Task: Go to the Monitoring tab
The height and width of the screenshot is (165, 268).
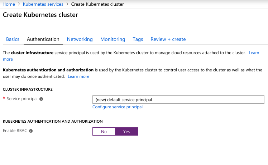Action: point(113,39)
